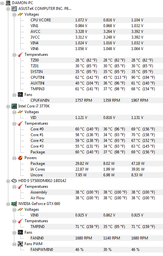Collapse the NVIDIA GeForce GTX 660 node
The width and height of the screenshot is (163, 256).
click(8, 204)
